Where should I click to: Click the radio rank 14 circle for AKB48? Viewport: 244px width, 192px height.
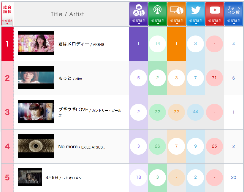click(158, 44)
